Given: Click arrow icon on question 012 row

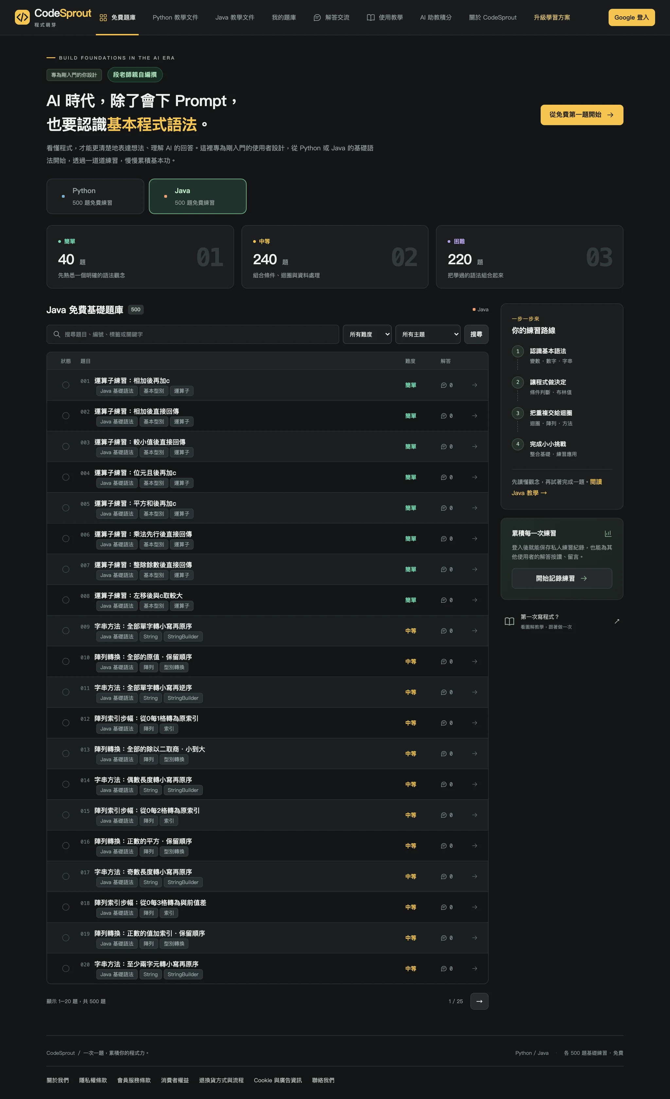Looking at the screenshot, I should click(475, 722).
